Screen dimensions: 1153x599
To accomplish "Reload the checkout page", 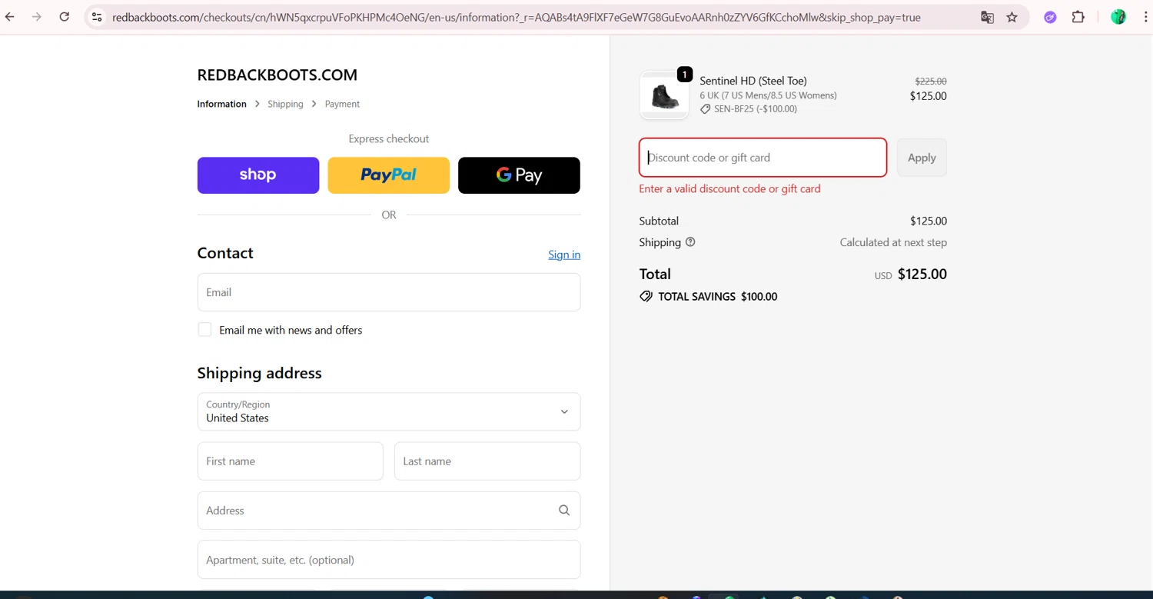I will (x=65, y=17).
